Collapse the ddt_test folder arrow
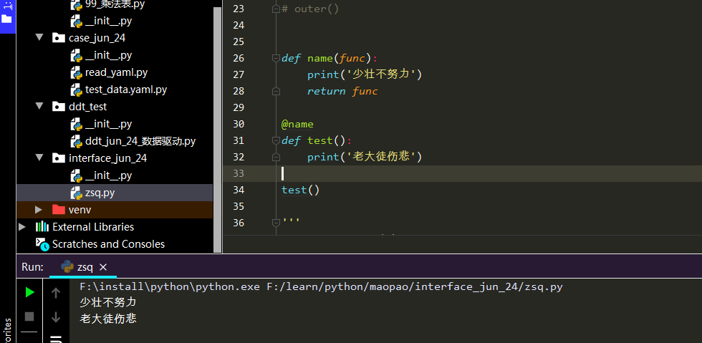 pos(39,107)
